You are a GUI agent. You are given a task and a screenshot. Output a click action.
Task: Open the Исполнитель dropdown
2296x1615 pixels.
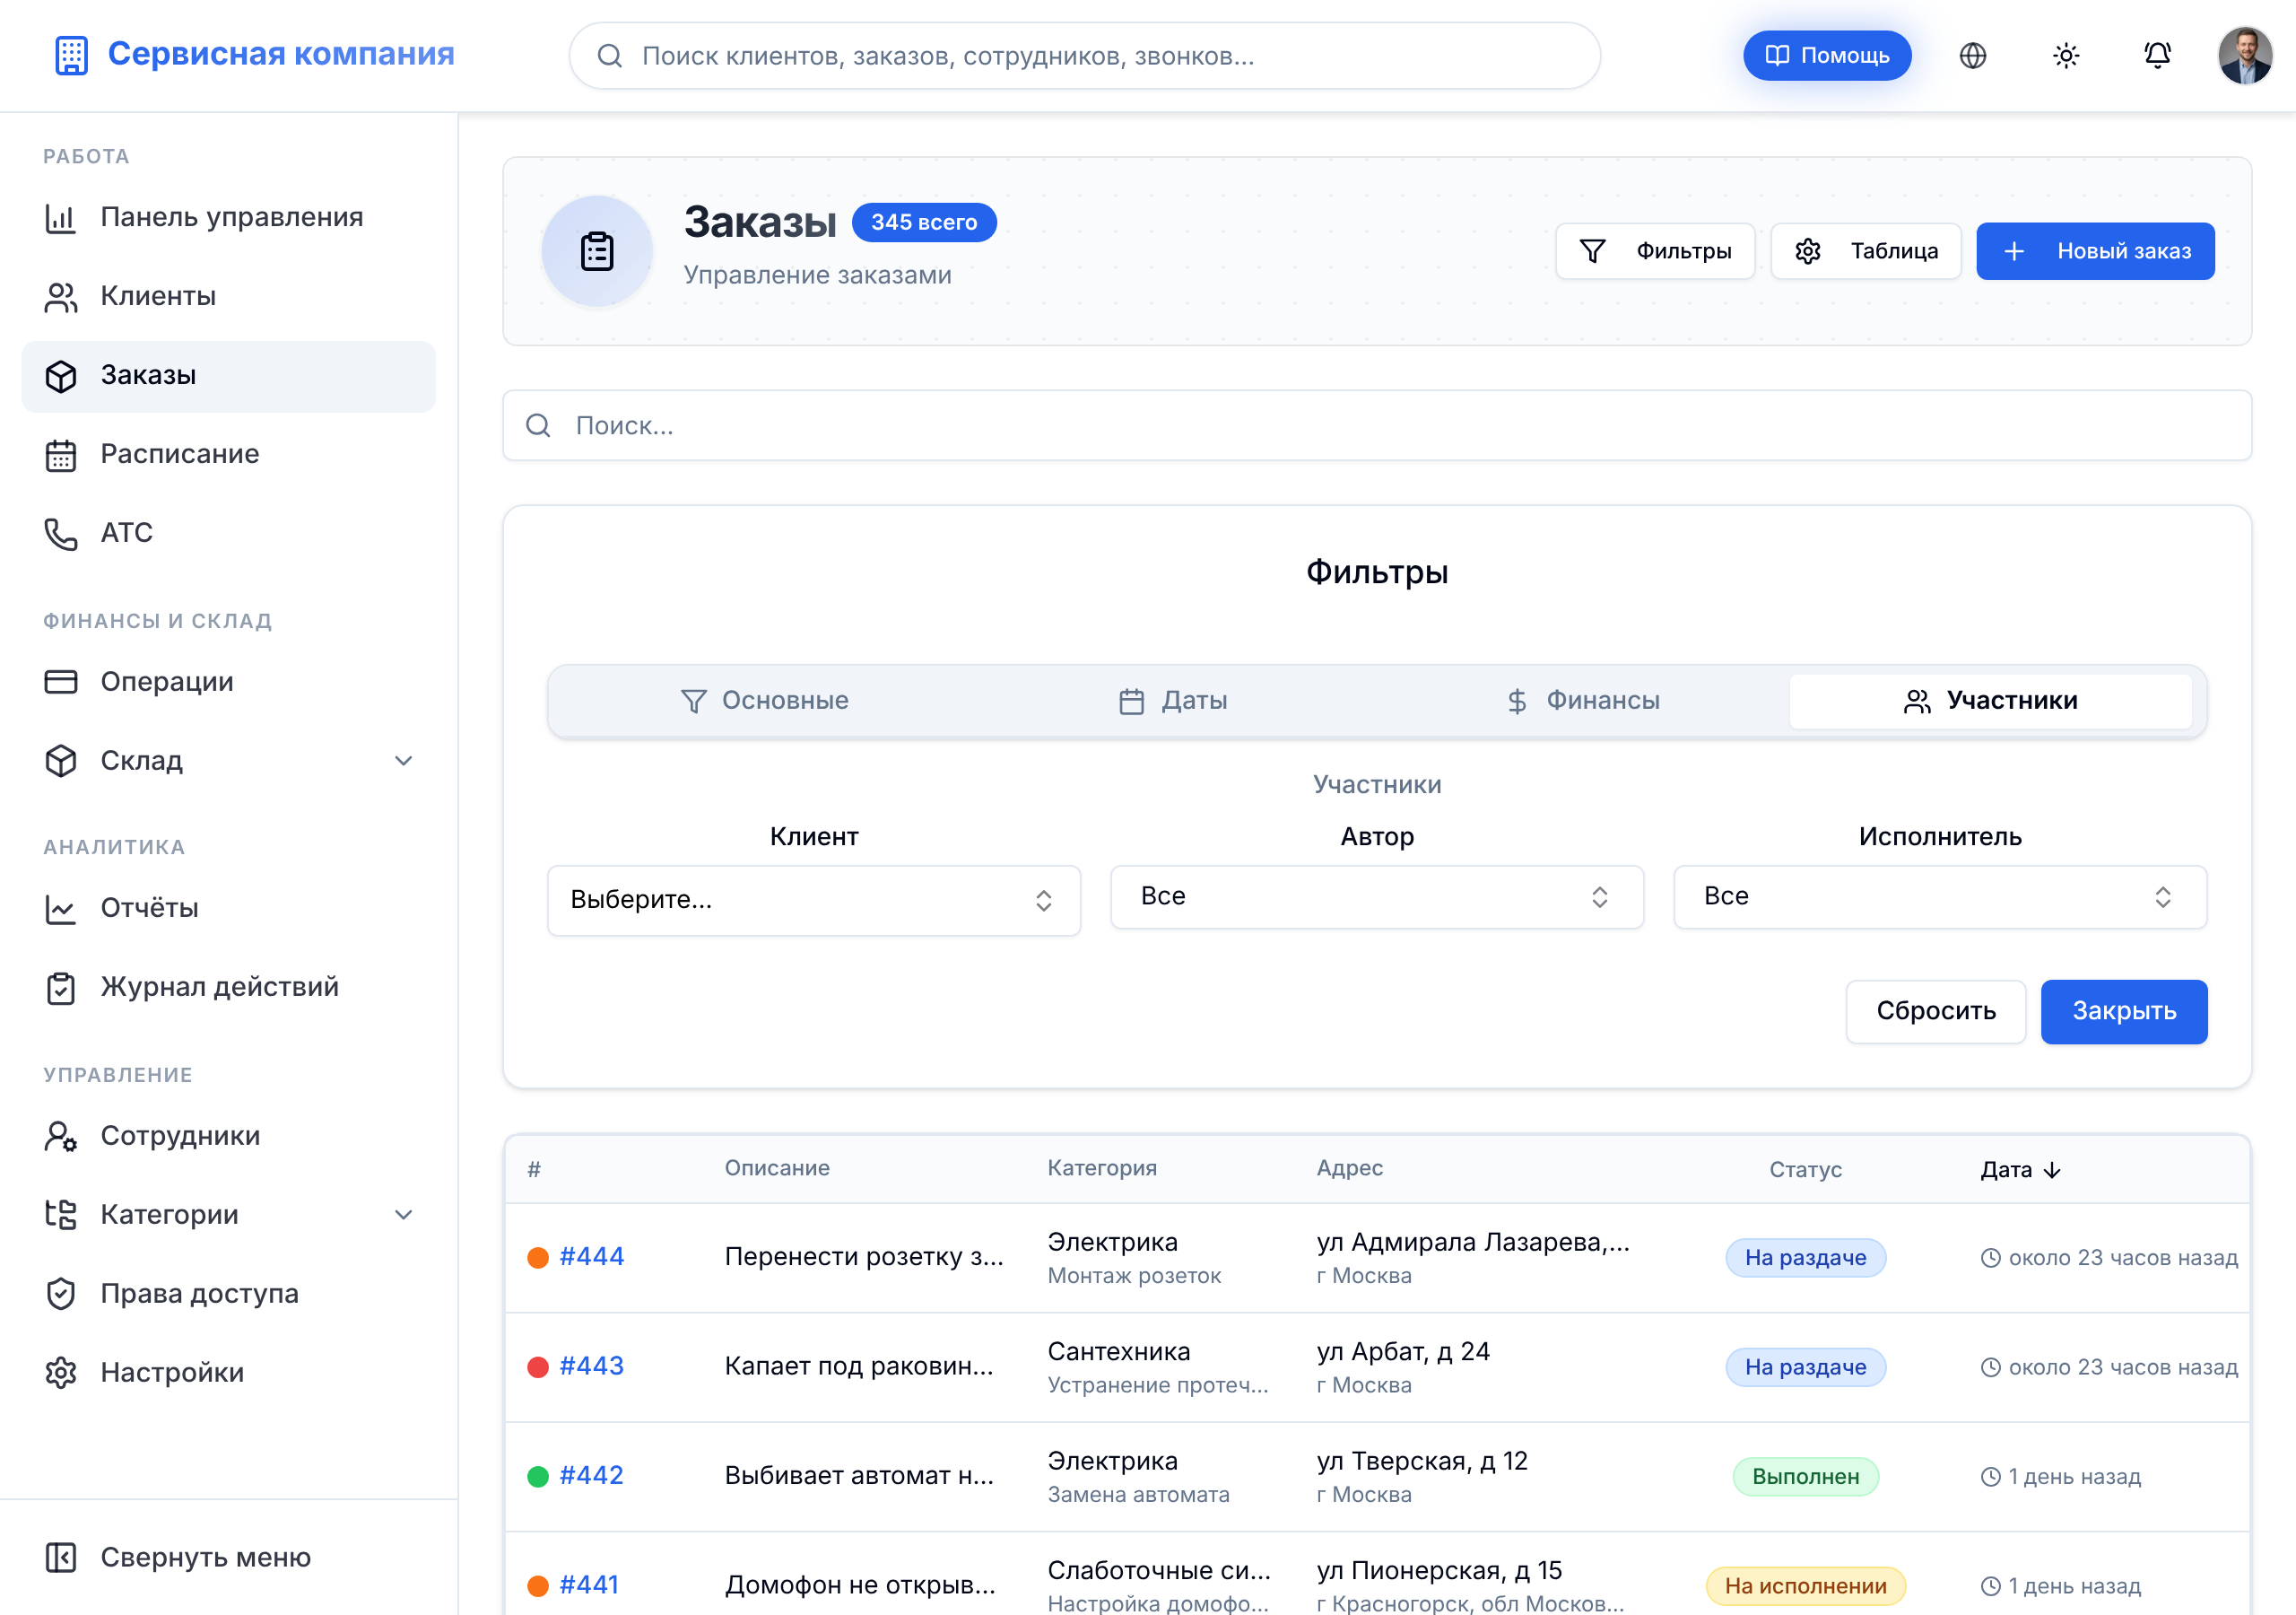[x=1939, y=897]
